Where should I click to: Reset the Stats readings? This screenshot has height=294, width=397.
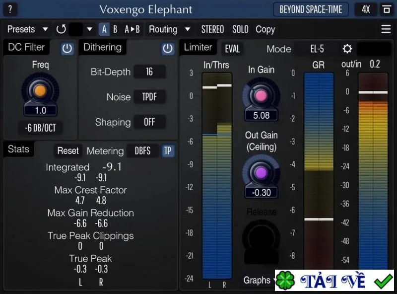[68, 151]
